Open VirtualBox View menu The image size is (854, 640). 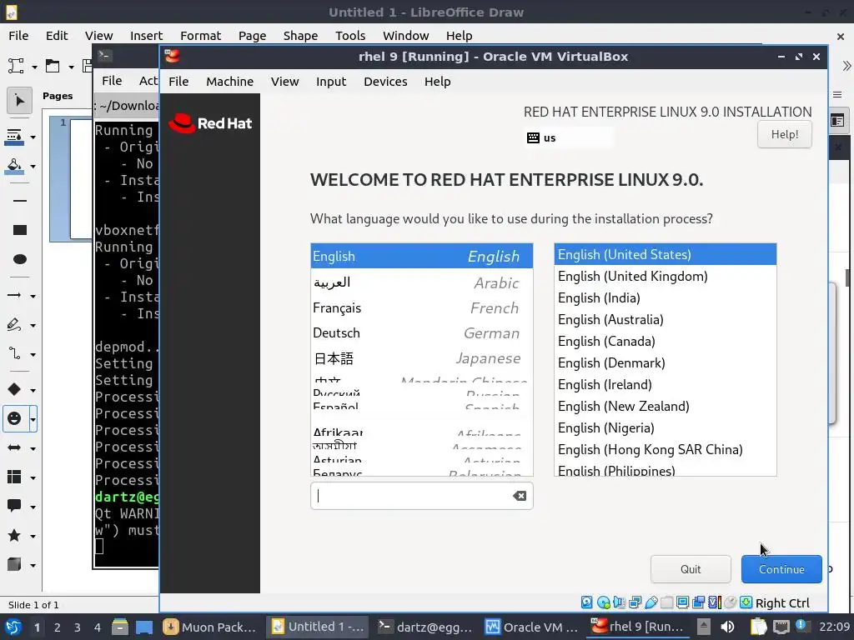(285, 82)
